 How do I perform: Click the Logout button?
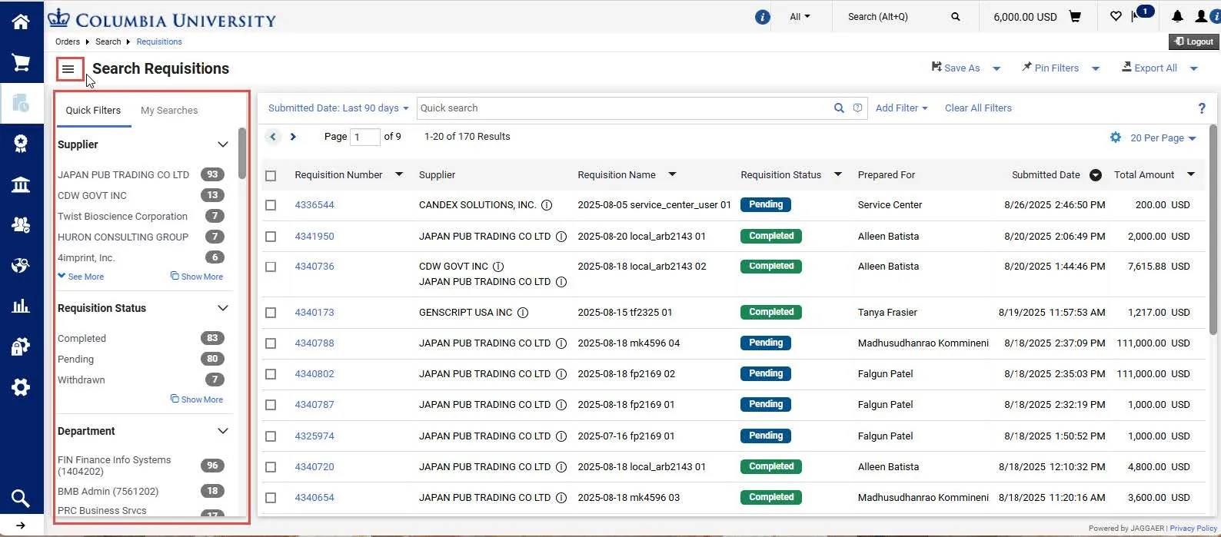point(1193,41)
